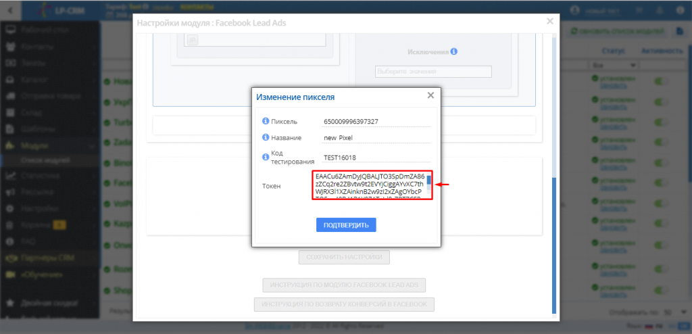Viewport: 692px width, 334px height.
Task: Toggle activity switch in the Bino... module row
Action: pyautogui.click(x=661, y=164)
